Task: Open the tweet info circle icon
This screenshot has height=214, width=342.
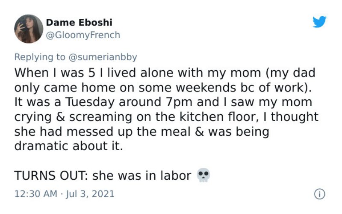Action: (319, 194)
